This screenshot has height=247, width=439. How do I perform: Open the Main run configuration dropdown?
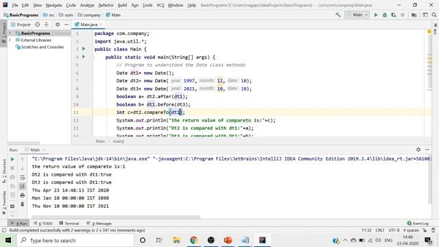tap(357, 15)
